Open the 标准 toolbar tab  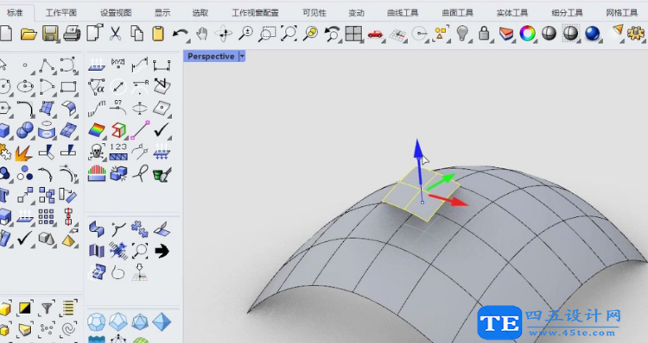(15, 13)
